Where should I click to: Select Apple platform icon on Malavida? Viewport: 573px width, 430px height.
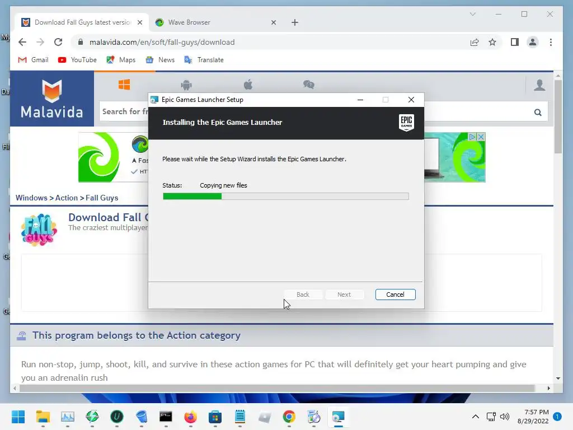pos(248,85)
